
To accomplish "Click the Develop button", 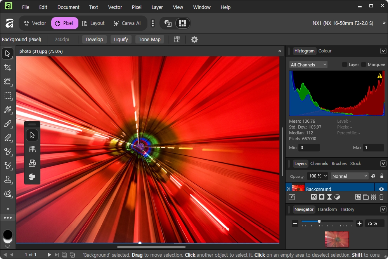I will coord(94,39).
